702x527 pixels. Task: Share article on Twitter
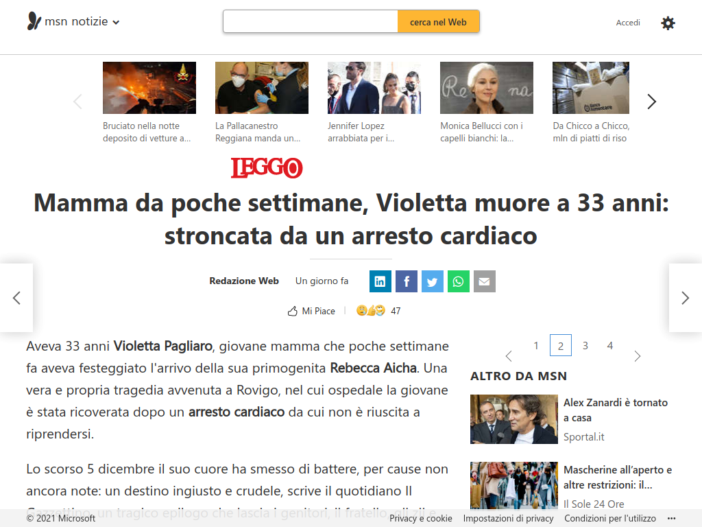[x=432, y=281]
